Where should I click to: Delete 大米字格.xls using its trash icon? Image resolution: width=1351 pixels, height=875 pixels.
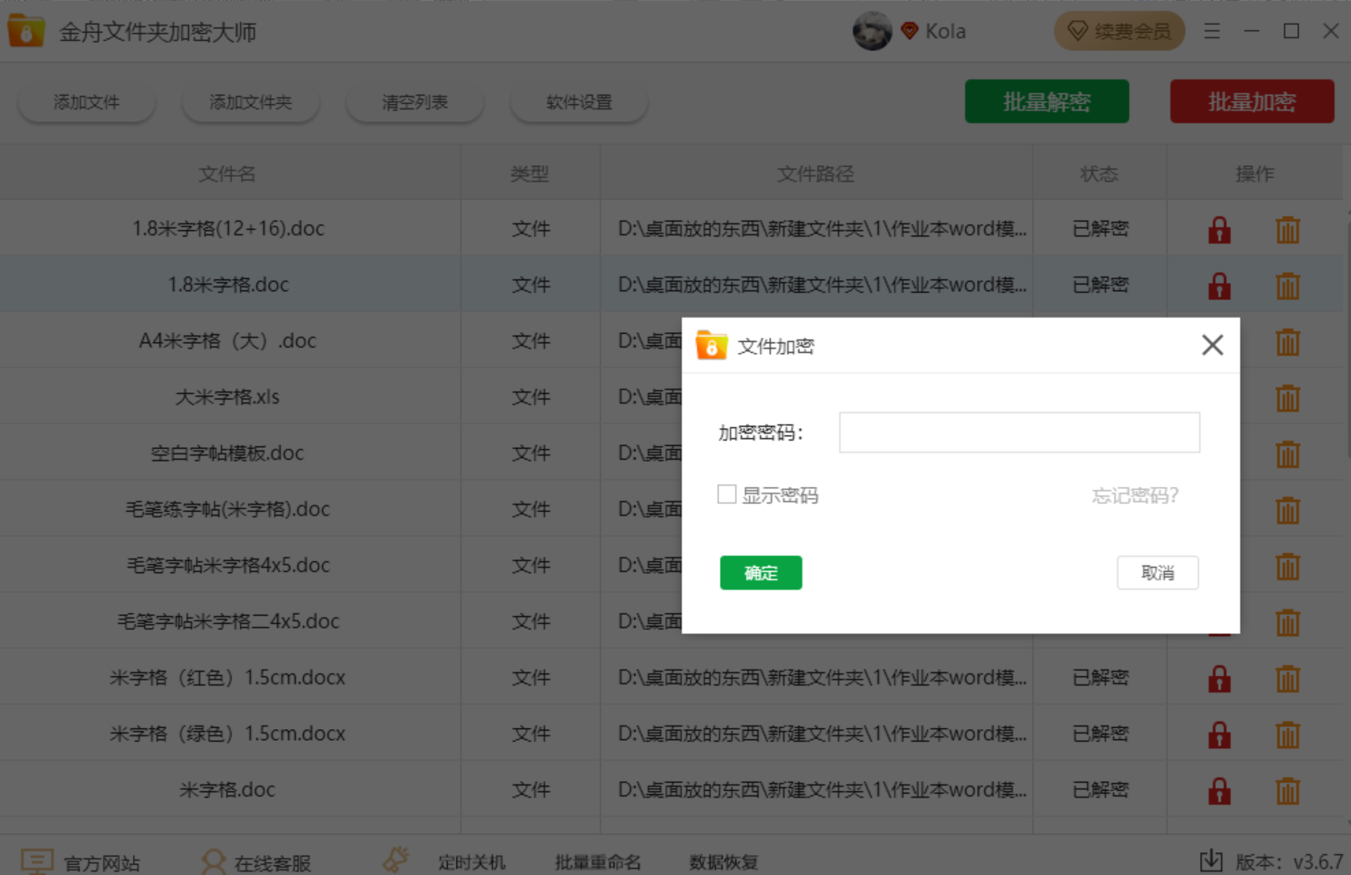point(1287,397)
